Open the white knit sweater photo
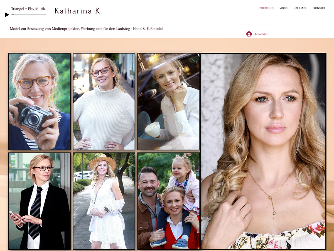Viewport: 334px width, 251px height. click(x=104, y=102)
